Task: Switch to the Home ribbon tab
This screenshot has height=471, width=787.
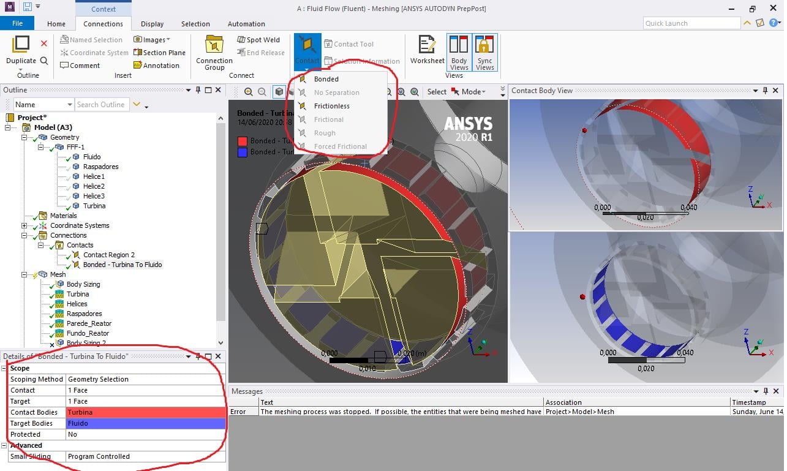Action: click(56, 24)
